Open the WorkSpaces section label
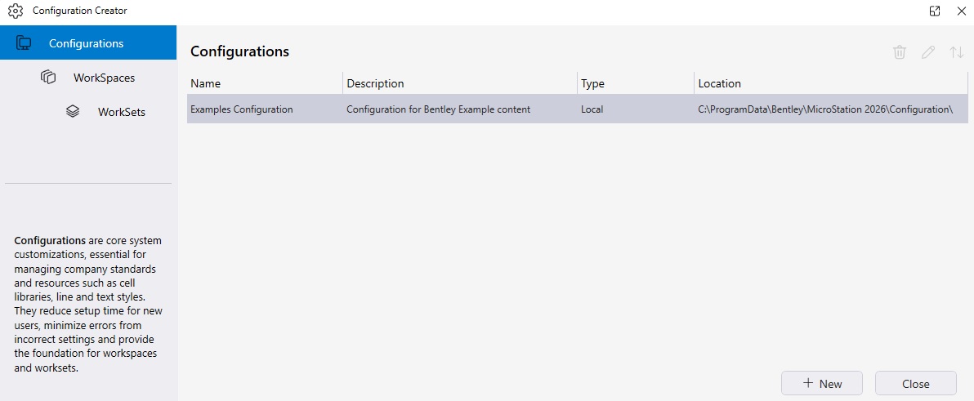The height and width of the screenshot is (401, 974). 104,78
